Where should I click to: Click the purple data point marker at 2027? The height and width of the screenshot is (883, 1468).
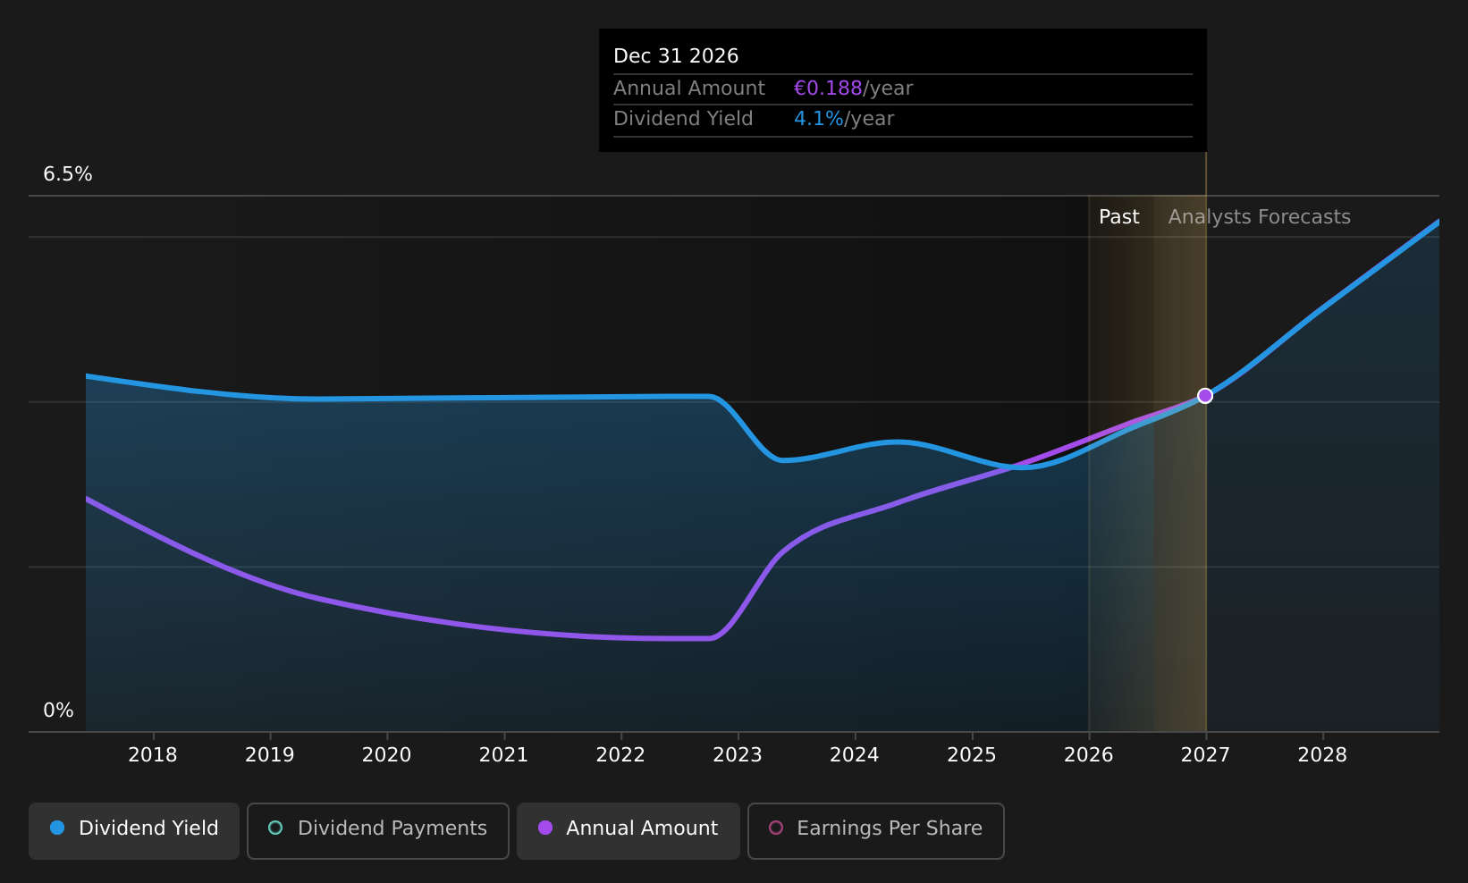coord(1205,396)
